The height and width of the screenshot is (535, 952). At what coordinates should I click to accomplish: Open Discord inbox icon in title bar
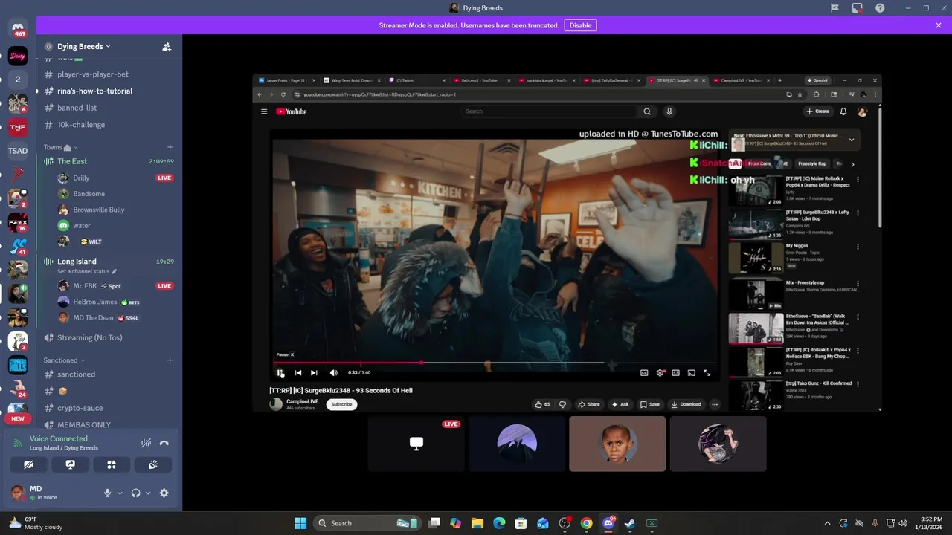pyautogui.click(x=858, y=8)
